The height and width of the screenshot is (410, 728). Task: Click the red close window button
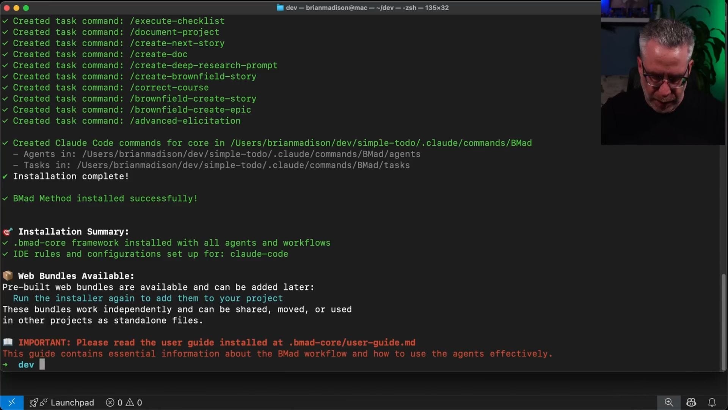tap(6, 8)
